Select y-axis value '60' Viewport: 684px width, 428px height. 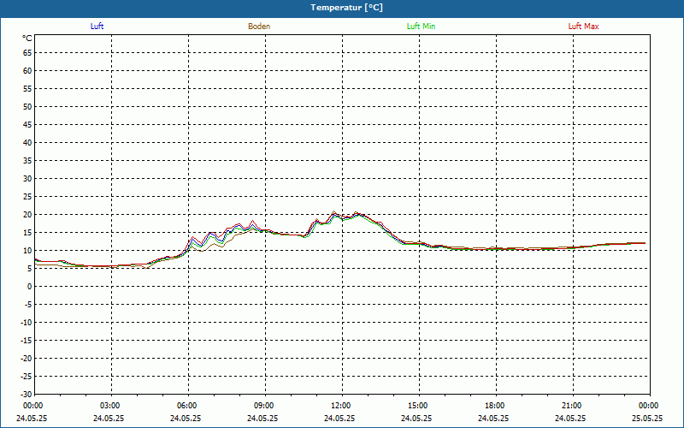pyautogui.click(x=27, y=71)
